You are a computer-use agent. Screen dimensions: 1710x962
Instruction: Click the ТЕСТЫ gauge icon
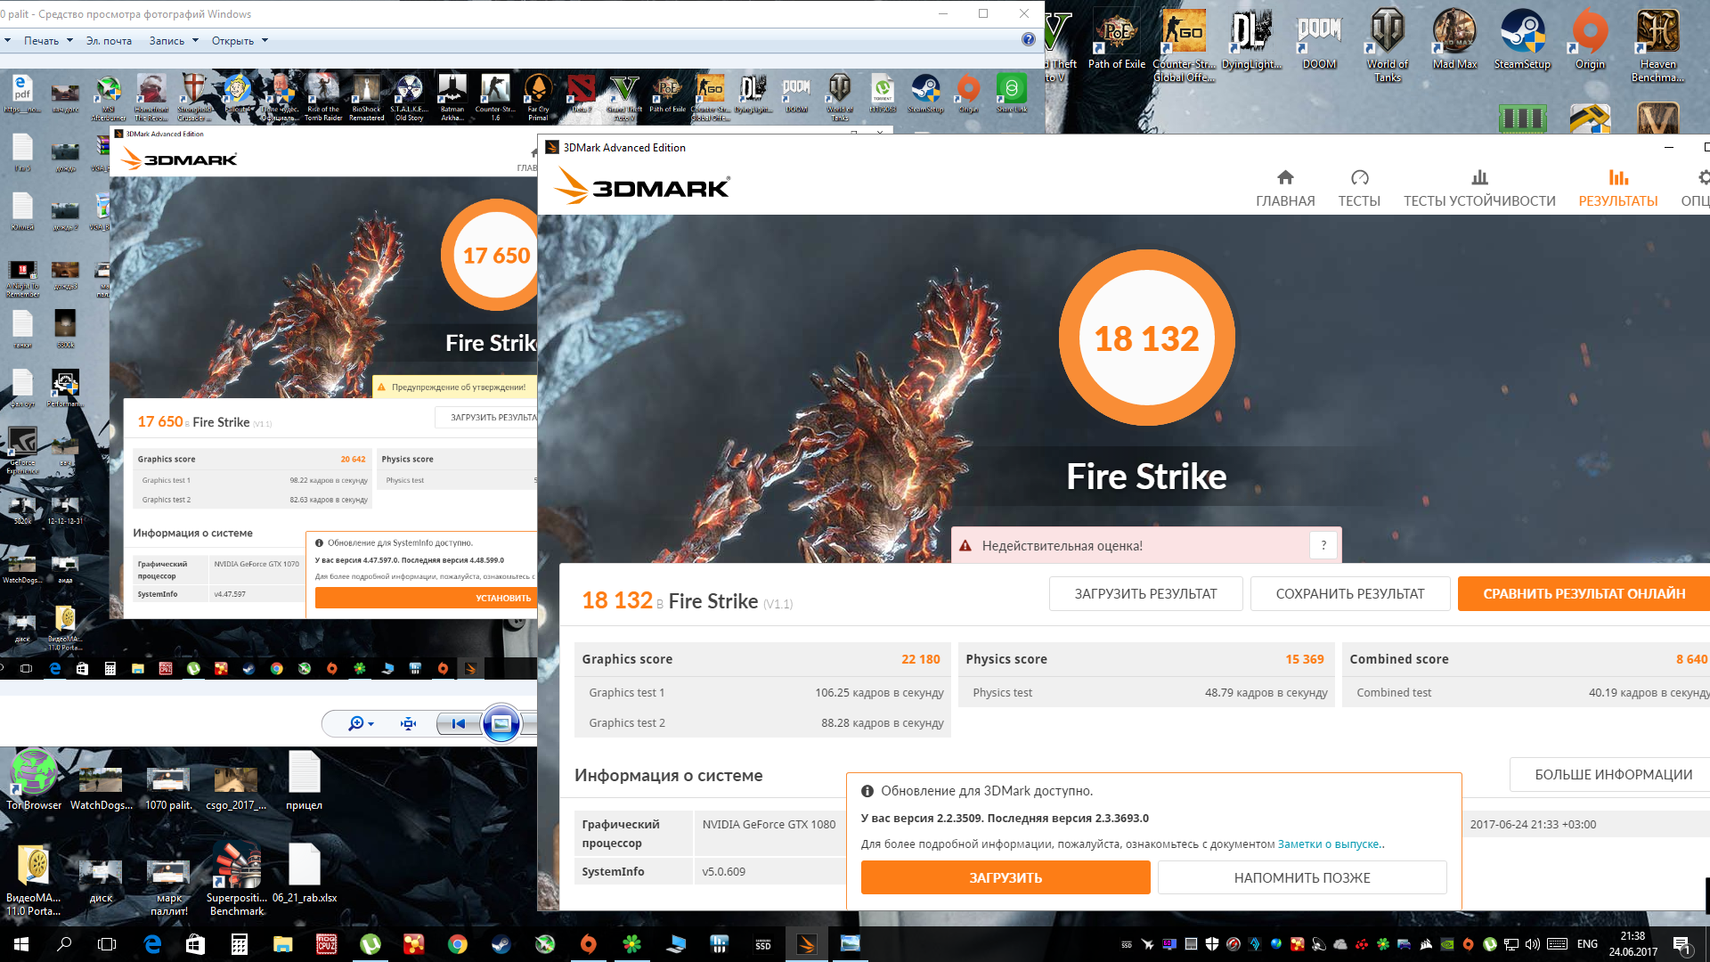[1359, 177]
